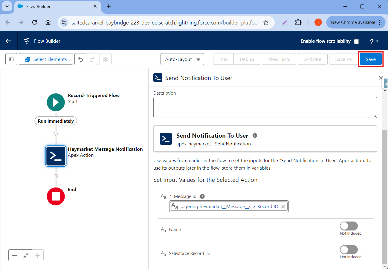
Task: Open the Flow Builder help menu
Action: [x=374, y=41]
